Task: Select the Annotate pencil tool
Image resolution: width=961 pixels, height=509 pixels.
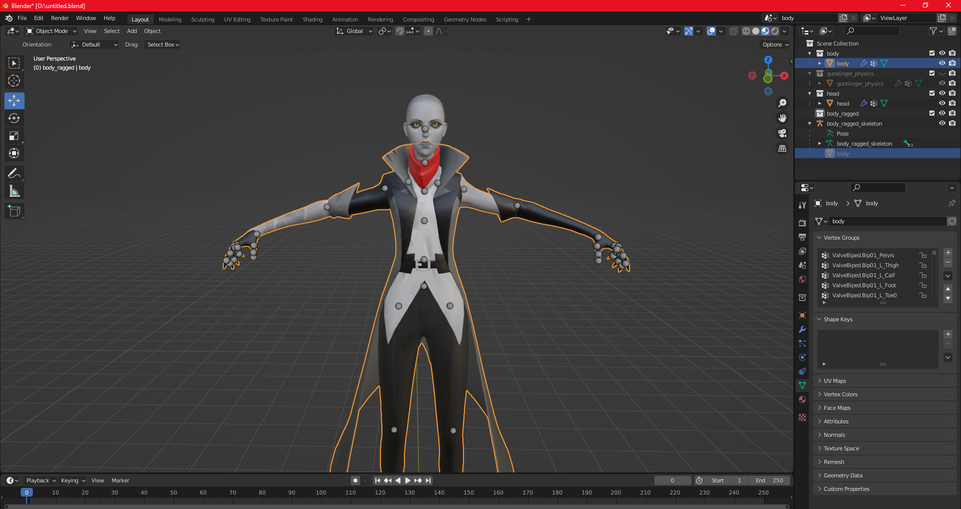Action: [x=14, y=173]
